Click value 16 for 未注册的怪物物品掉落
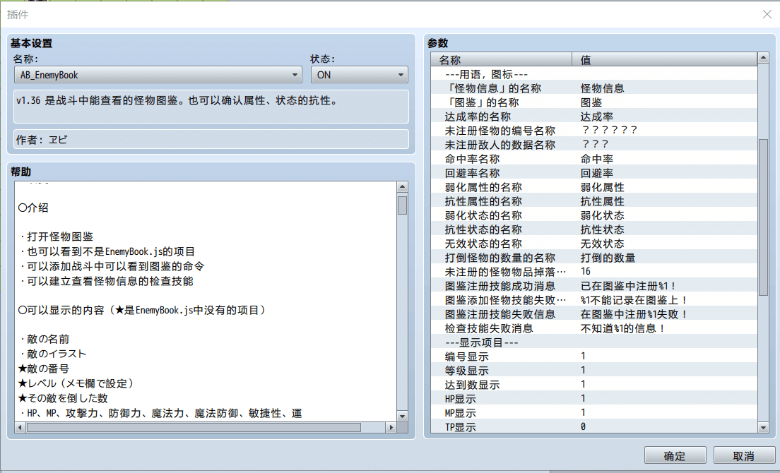 pyautogui.click(x=586, y=271)
